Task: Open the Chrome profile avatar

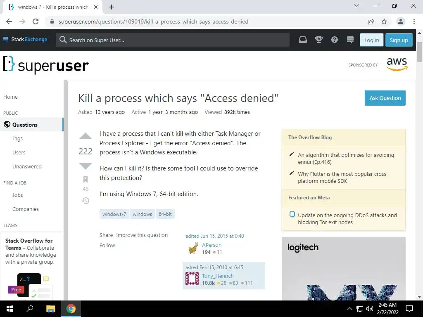Action: coord(401,21)
